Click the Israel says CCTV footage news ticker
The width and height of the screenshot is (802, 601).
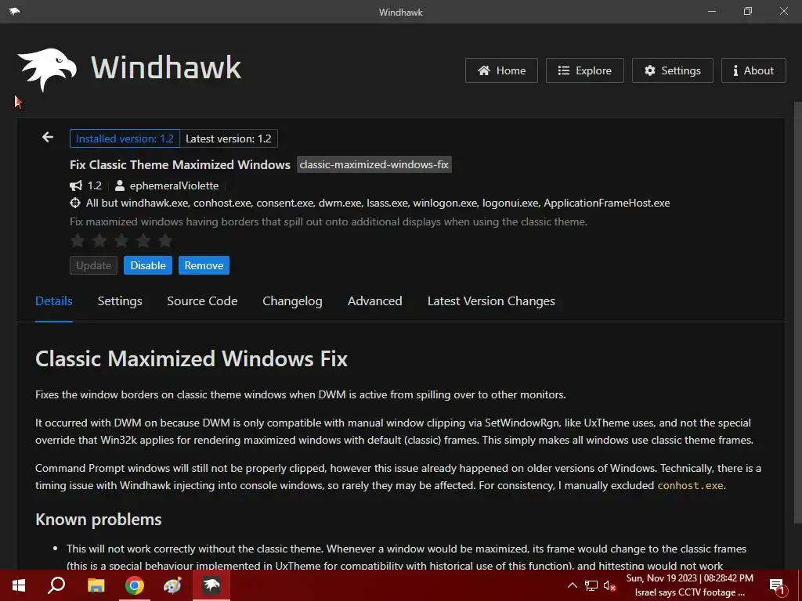click(x=689, y=592)
